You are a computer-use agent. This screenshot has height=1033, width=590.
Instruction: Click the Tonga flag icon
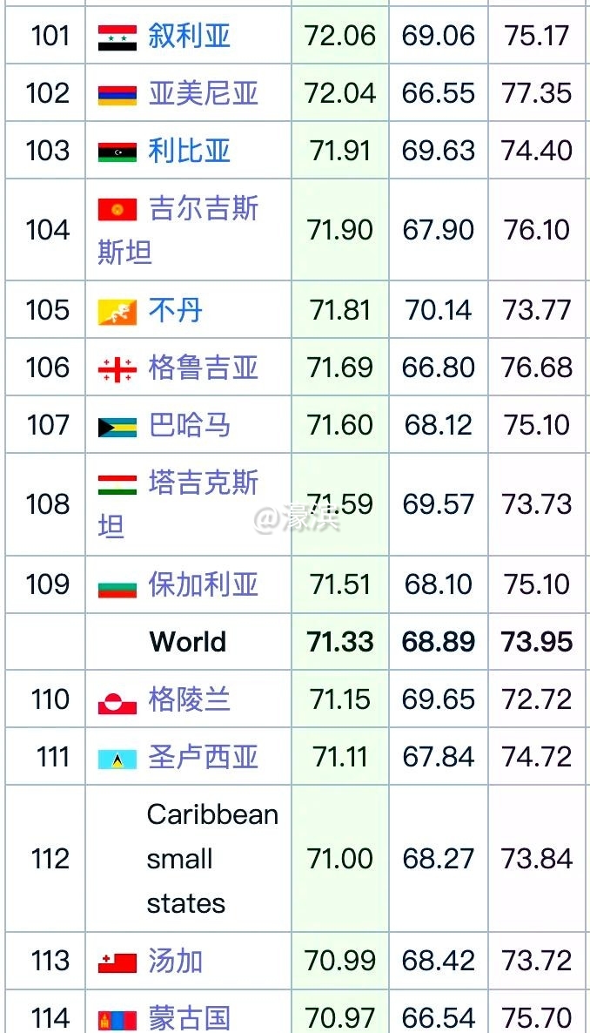coord(117,962)
